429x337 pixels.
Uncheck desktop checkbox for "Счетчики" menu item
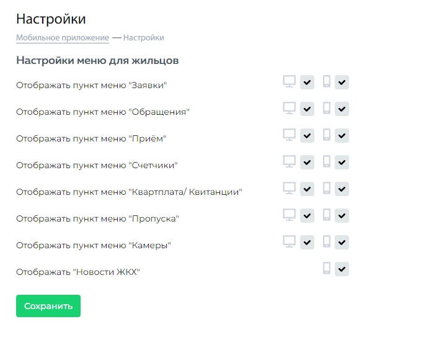pos(307,163)
